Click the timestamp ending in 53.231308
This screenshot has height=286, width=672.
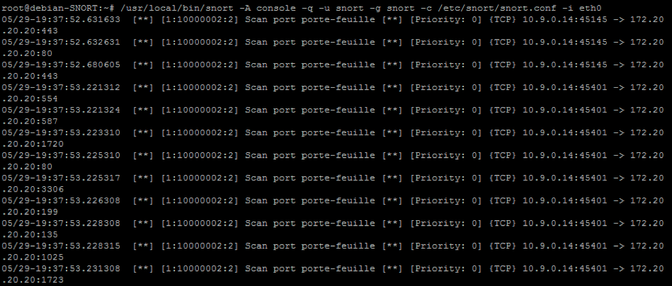[x=61, y=269]
